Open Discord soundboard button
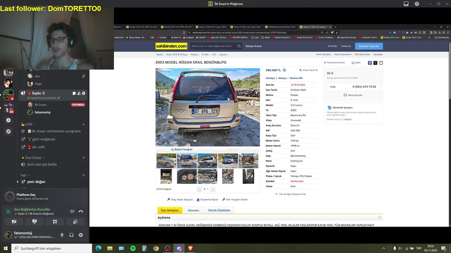The image size is (451, 253). click(75, 222)
